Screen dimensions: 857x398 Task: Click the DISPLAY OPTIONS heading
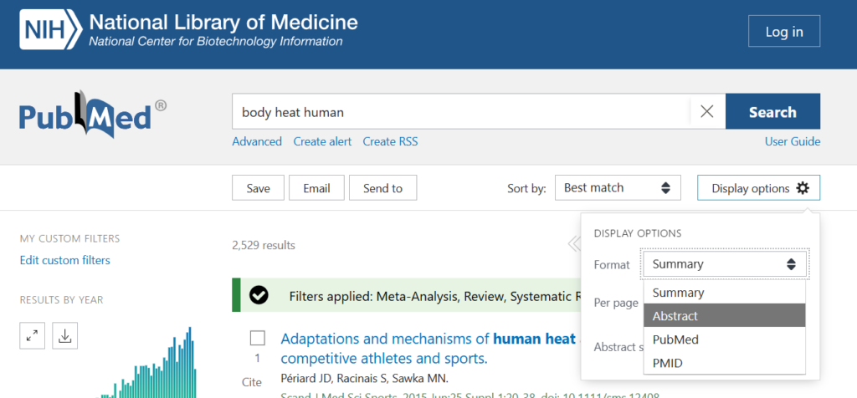pos(638,233)
